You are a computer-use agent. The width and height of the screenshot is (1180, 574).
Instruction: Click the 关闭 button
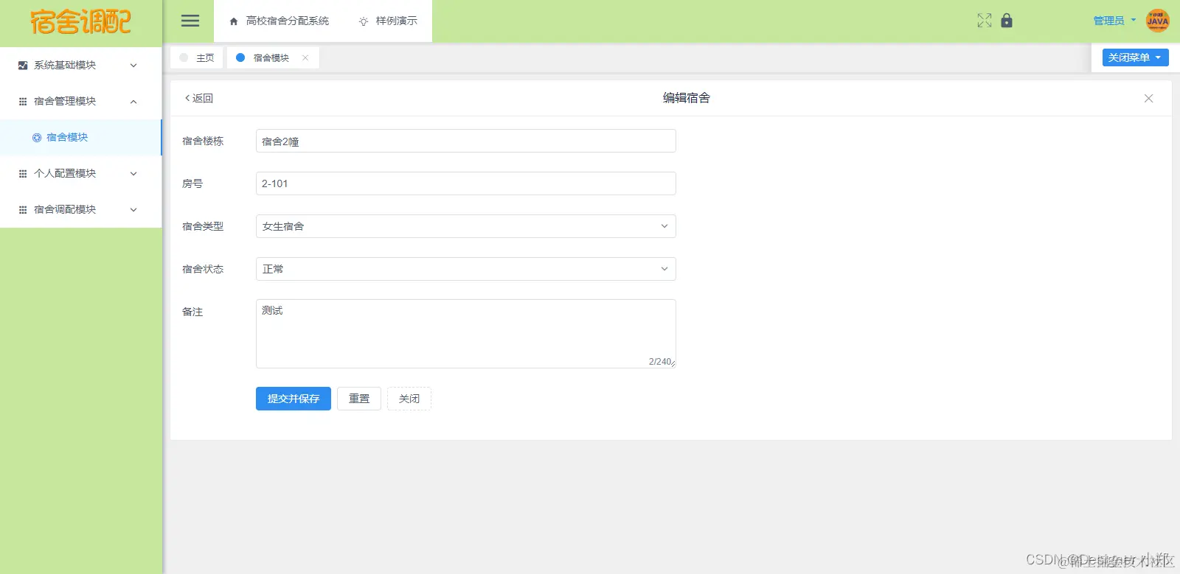coord(409,399)
